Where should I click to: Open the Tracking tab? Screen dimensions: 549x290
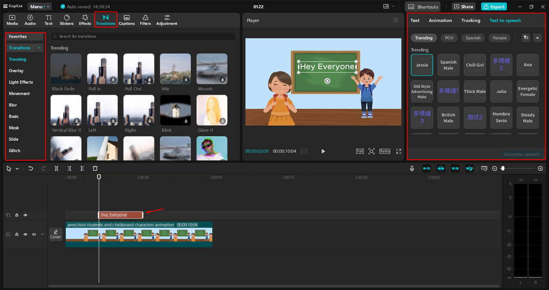pyautogui.click(x=471, y=20)
